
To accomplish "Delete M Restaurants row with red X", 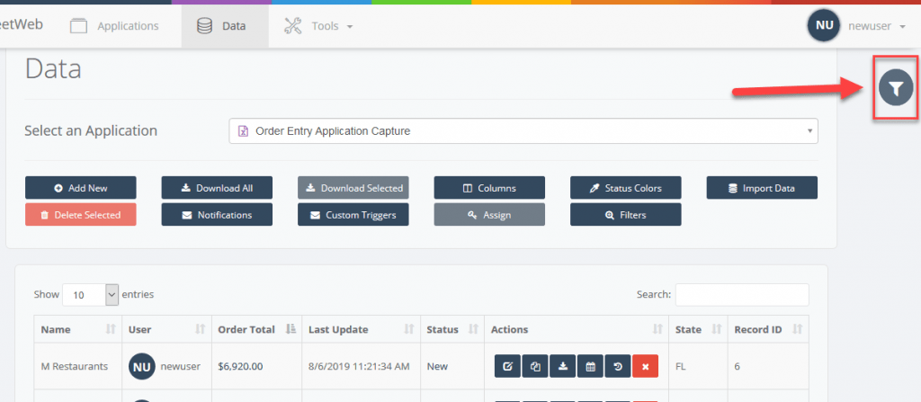I will pos(645,366).
